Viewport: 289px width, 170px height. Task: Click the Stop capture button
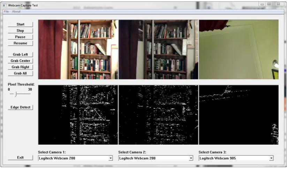point(20,31)
